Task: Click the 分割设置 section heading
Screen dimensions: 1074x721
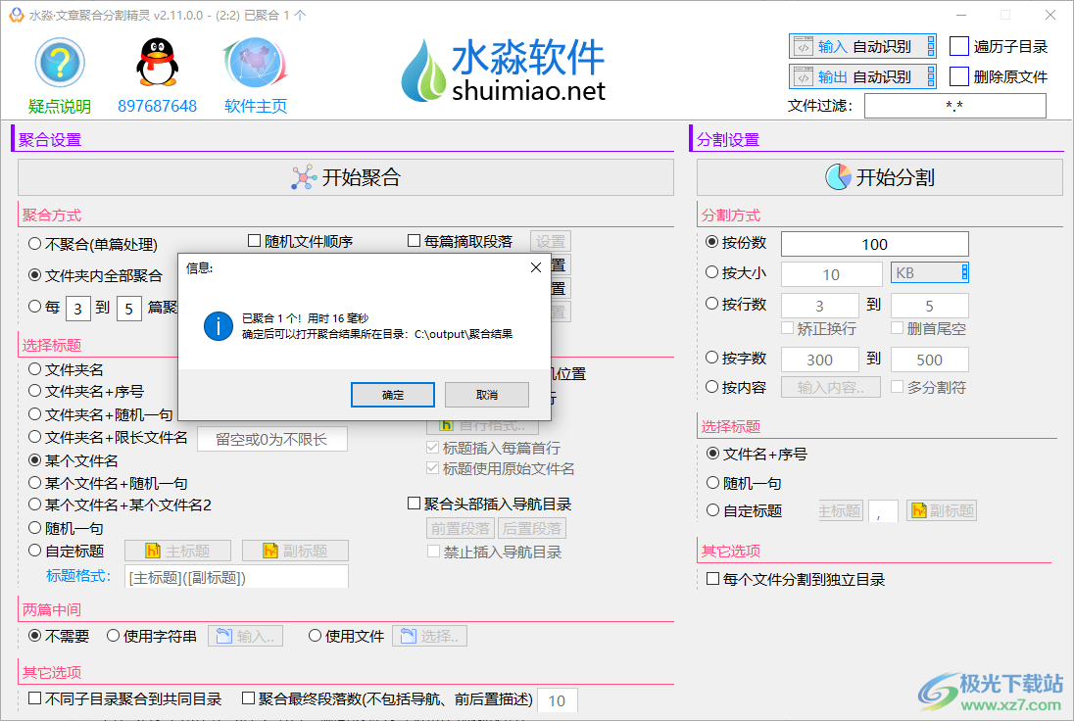Action: [x=728, y=140]
